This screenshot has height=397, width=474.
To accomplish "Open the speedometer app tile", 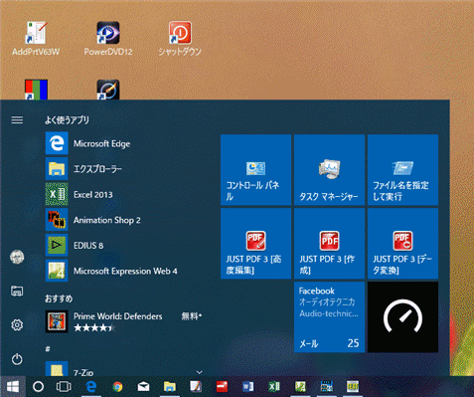I will (x=402, y=317).
